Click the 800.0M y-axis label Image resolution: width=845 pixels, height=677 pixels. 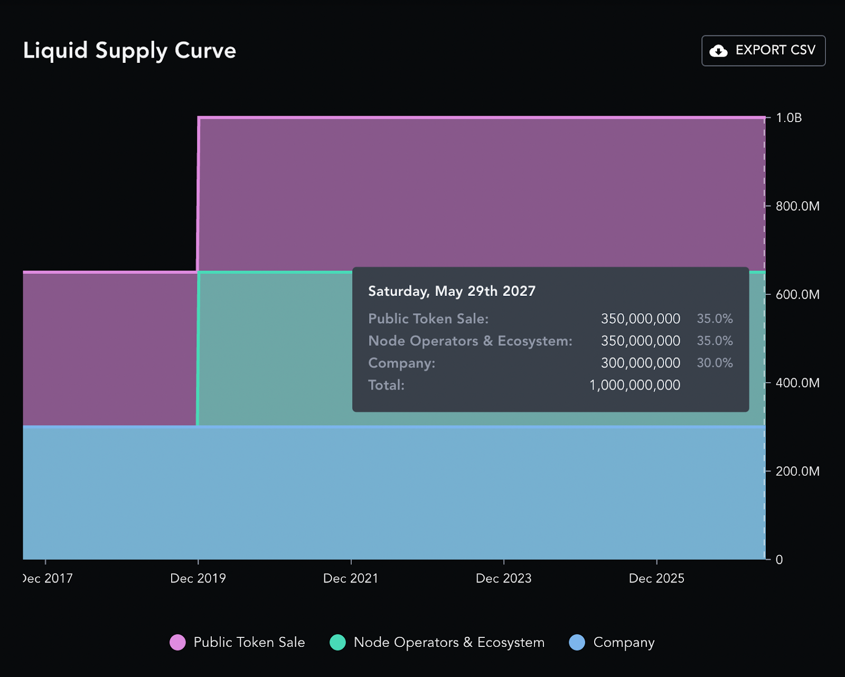(797, 206)
